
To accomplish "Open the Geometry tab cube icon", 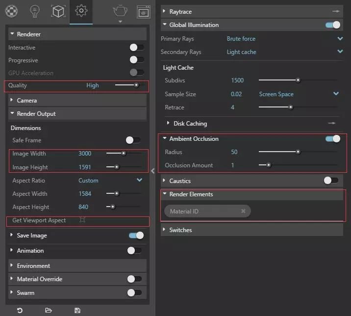I will coord(58,11).
